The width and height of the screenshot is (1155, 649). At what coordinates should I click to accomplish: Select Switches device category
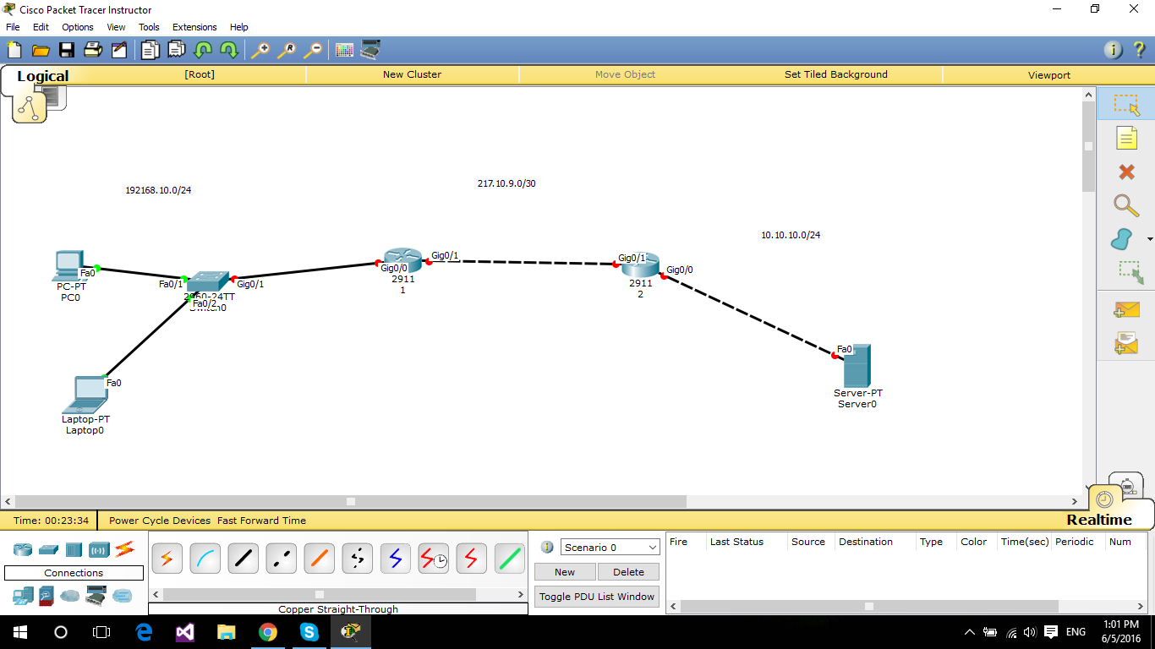coord(48,550)
